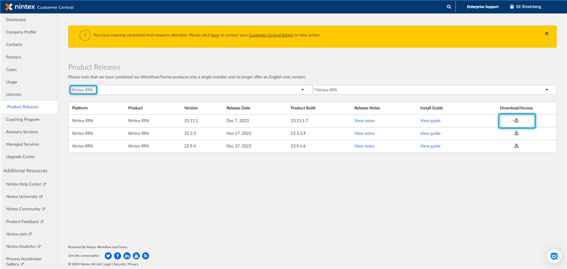Open the Facebook social icon in footer

117,256
